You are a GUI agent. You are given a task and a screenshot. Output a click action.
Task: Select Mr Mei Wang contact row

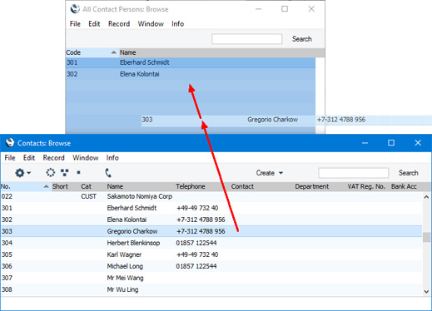click(211, 278)
